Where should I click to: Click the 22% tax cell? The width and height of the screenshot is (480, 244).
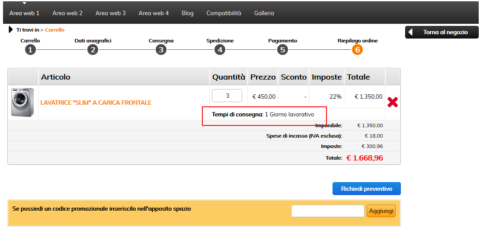(x=336, y=96)
